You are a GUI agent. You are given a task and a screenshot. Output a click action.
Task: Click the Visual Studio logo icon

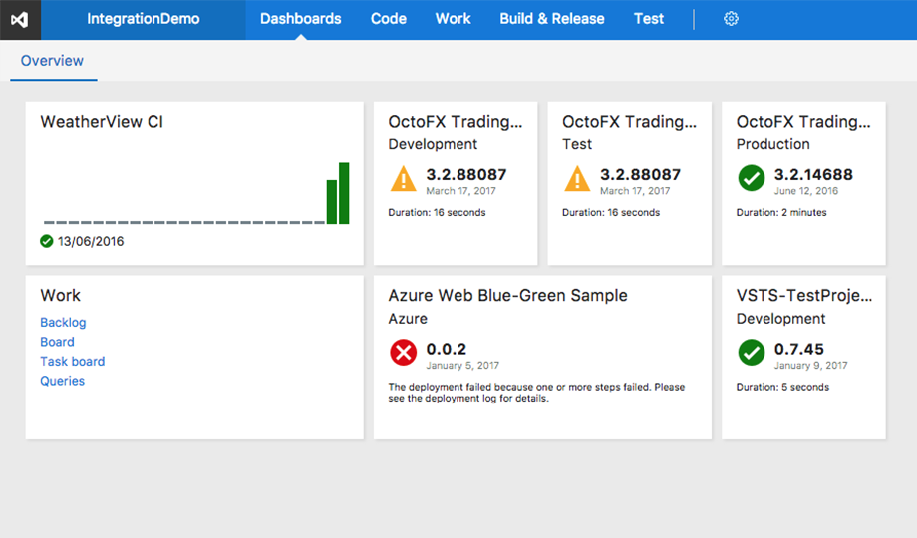(20, 19)
